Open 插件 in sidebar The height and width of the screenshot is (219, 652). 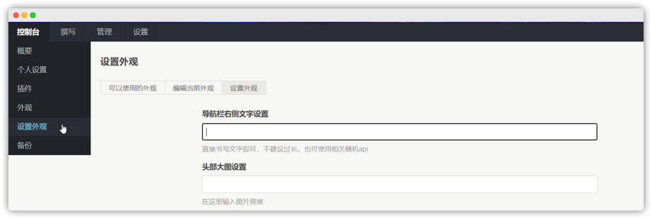tap(49, 89)
